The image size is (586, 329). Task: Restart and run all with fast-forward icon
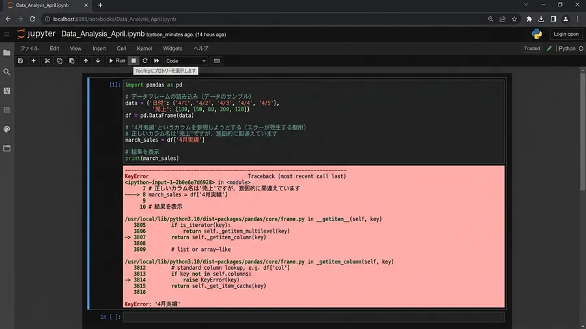[x=156, y=61]
